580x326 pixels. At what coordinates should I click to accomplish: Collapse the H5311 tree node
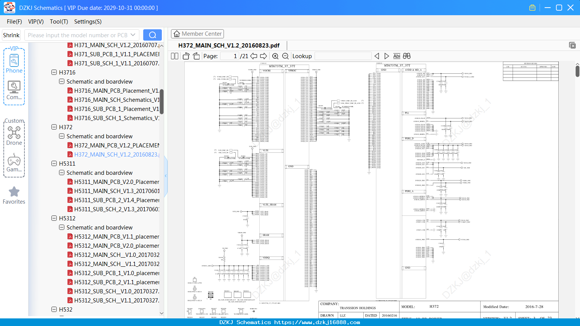[x=54, y=163]
